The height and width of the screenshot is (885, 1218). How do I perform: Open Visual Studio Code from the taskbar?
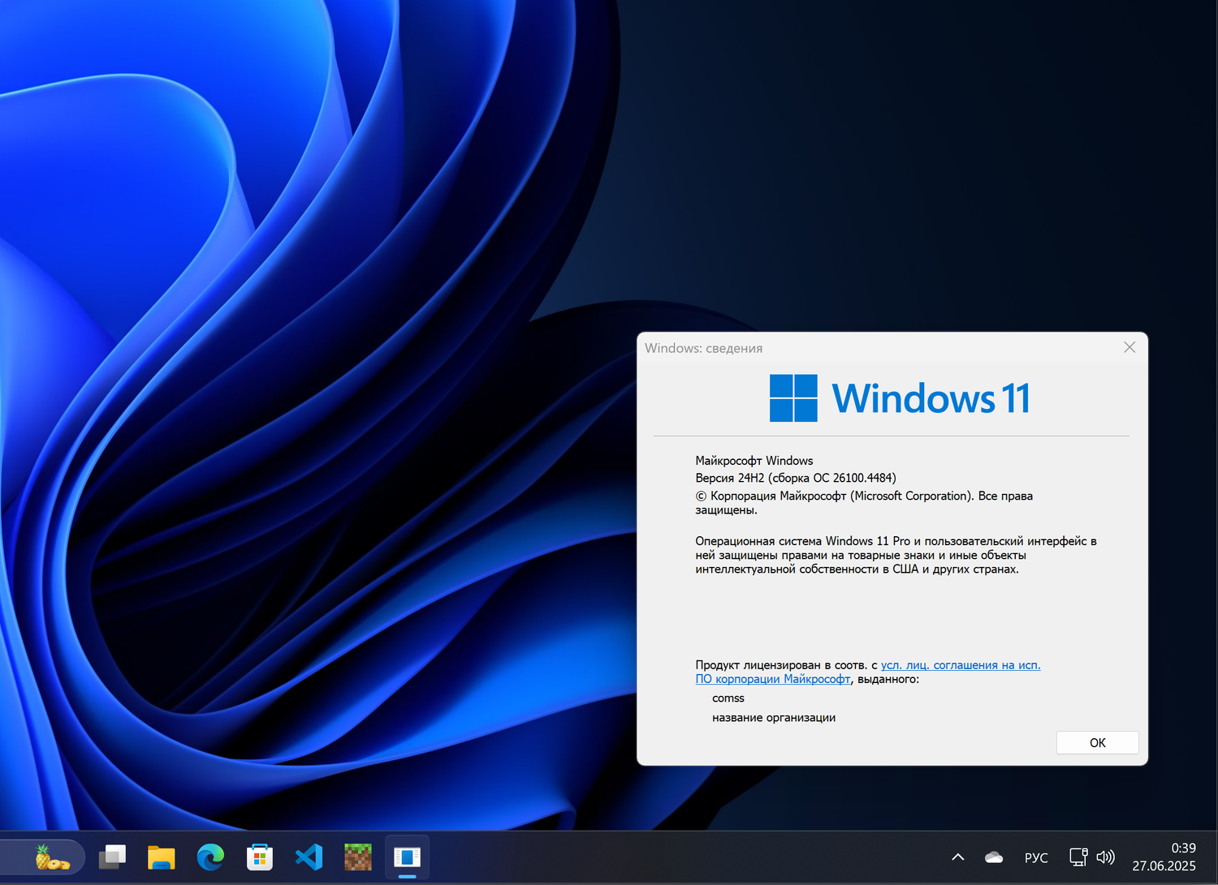[x=309, y=857]
